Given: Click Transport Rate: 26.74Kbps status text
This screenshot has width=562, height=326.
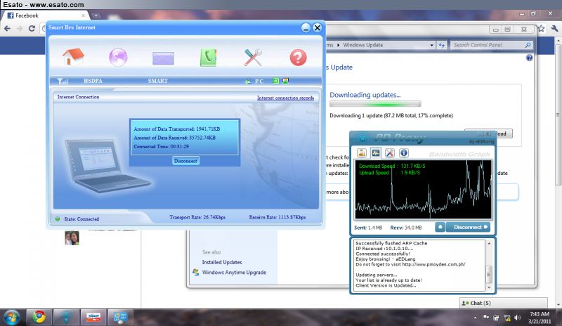Looking at the screenshot, I should [197, 217].
